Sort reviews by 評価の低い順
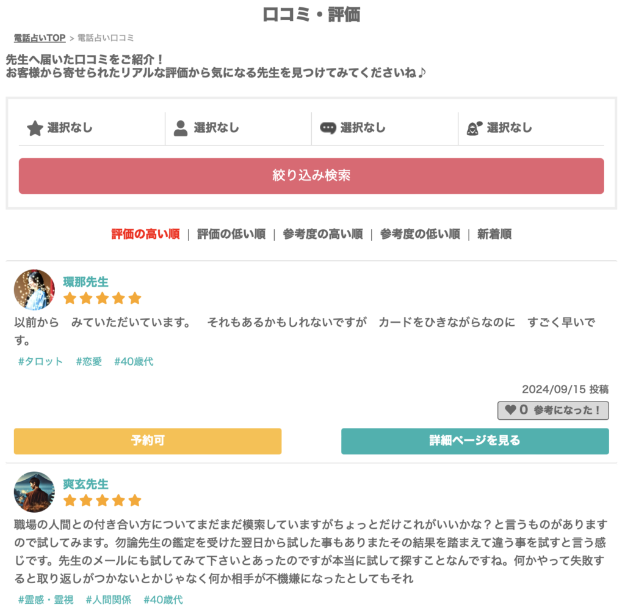 231,234
